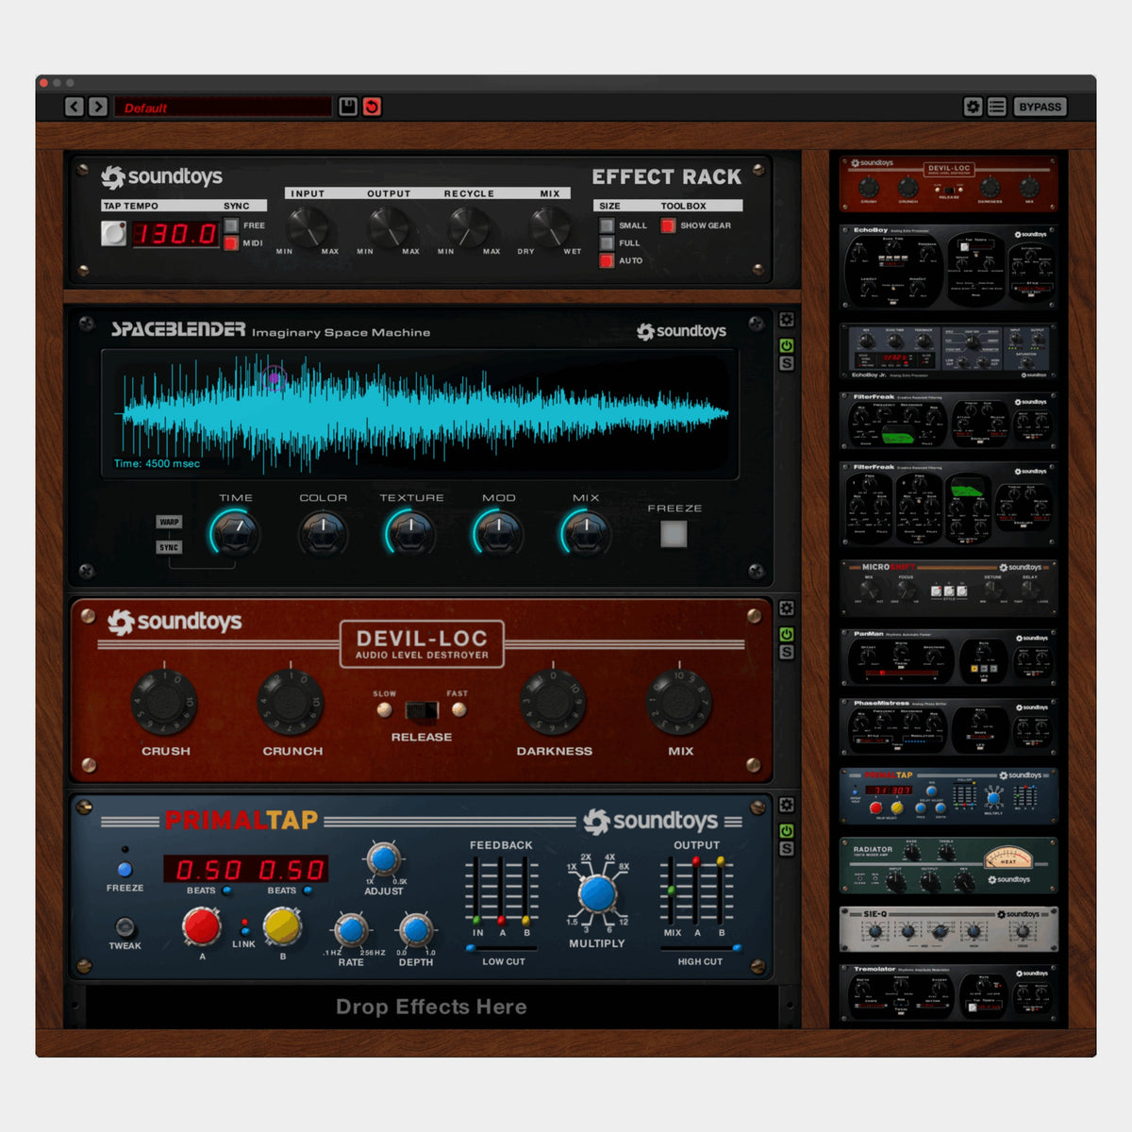This screenshot has height=1132, width=1132.
Task: Click the PrimalTap MULTIPLY knob
Action: tap(597, 893)
